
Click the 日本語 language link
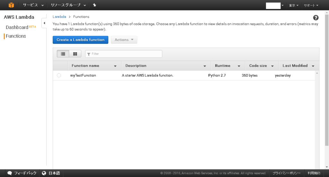[54, 173]
